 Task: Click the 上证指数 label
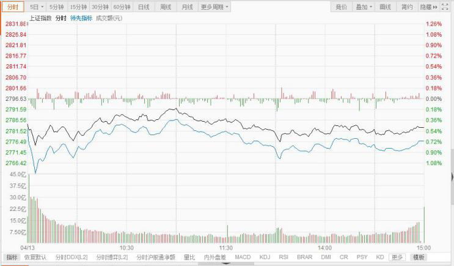40,18
